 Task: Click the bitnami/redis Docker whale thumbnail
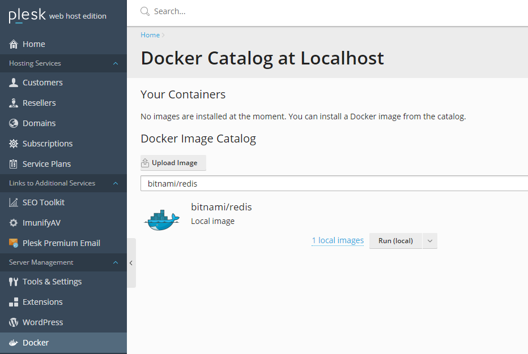pos(161,220)
